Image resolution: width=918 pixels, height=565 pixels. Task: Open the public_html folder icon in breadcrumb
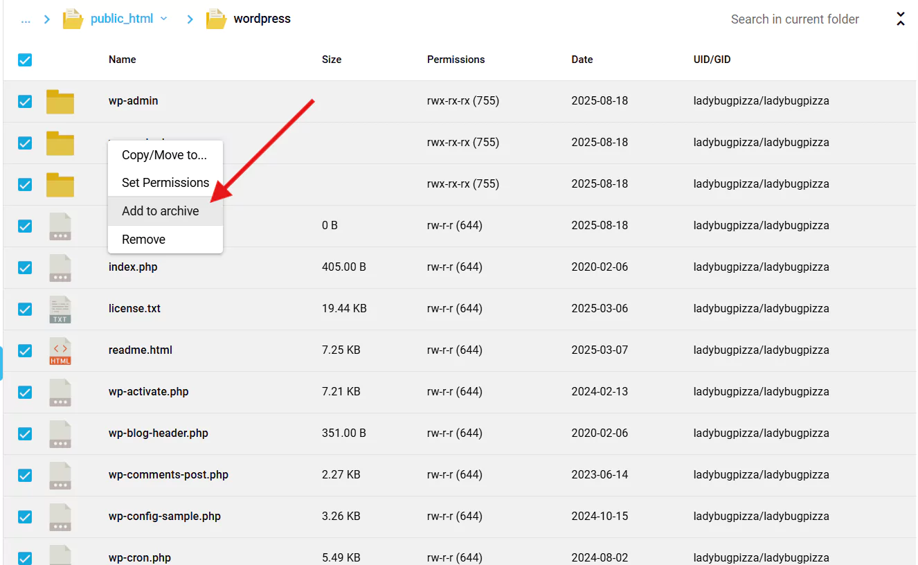click(73, 19)
